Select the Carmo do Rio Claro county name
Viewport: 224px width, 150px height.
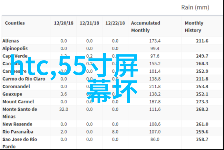point(24,79)
